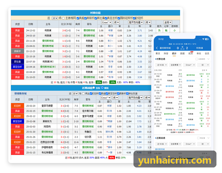The height and width of the screenshot is (173, 222).
Task: Switch to 数据 tab on phone
Action: click(182, 53)
